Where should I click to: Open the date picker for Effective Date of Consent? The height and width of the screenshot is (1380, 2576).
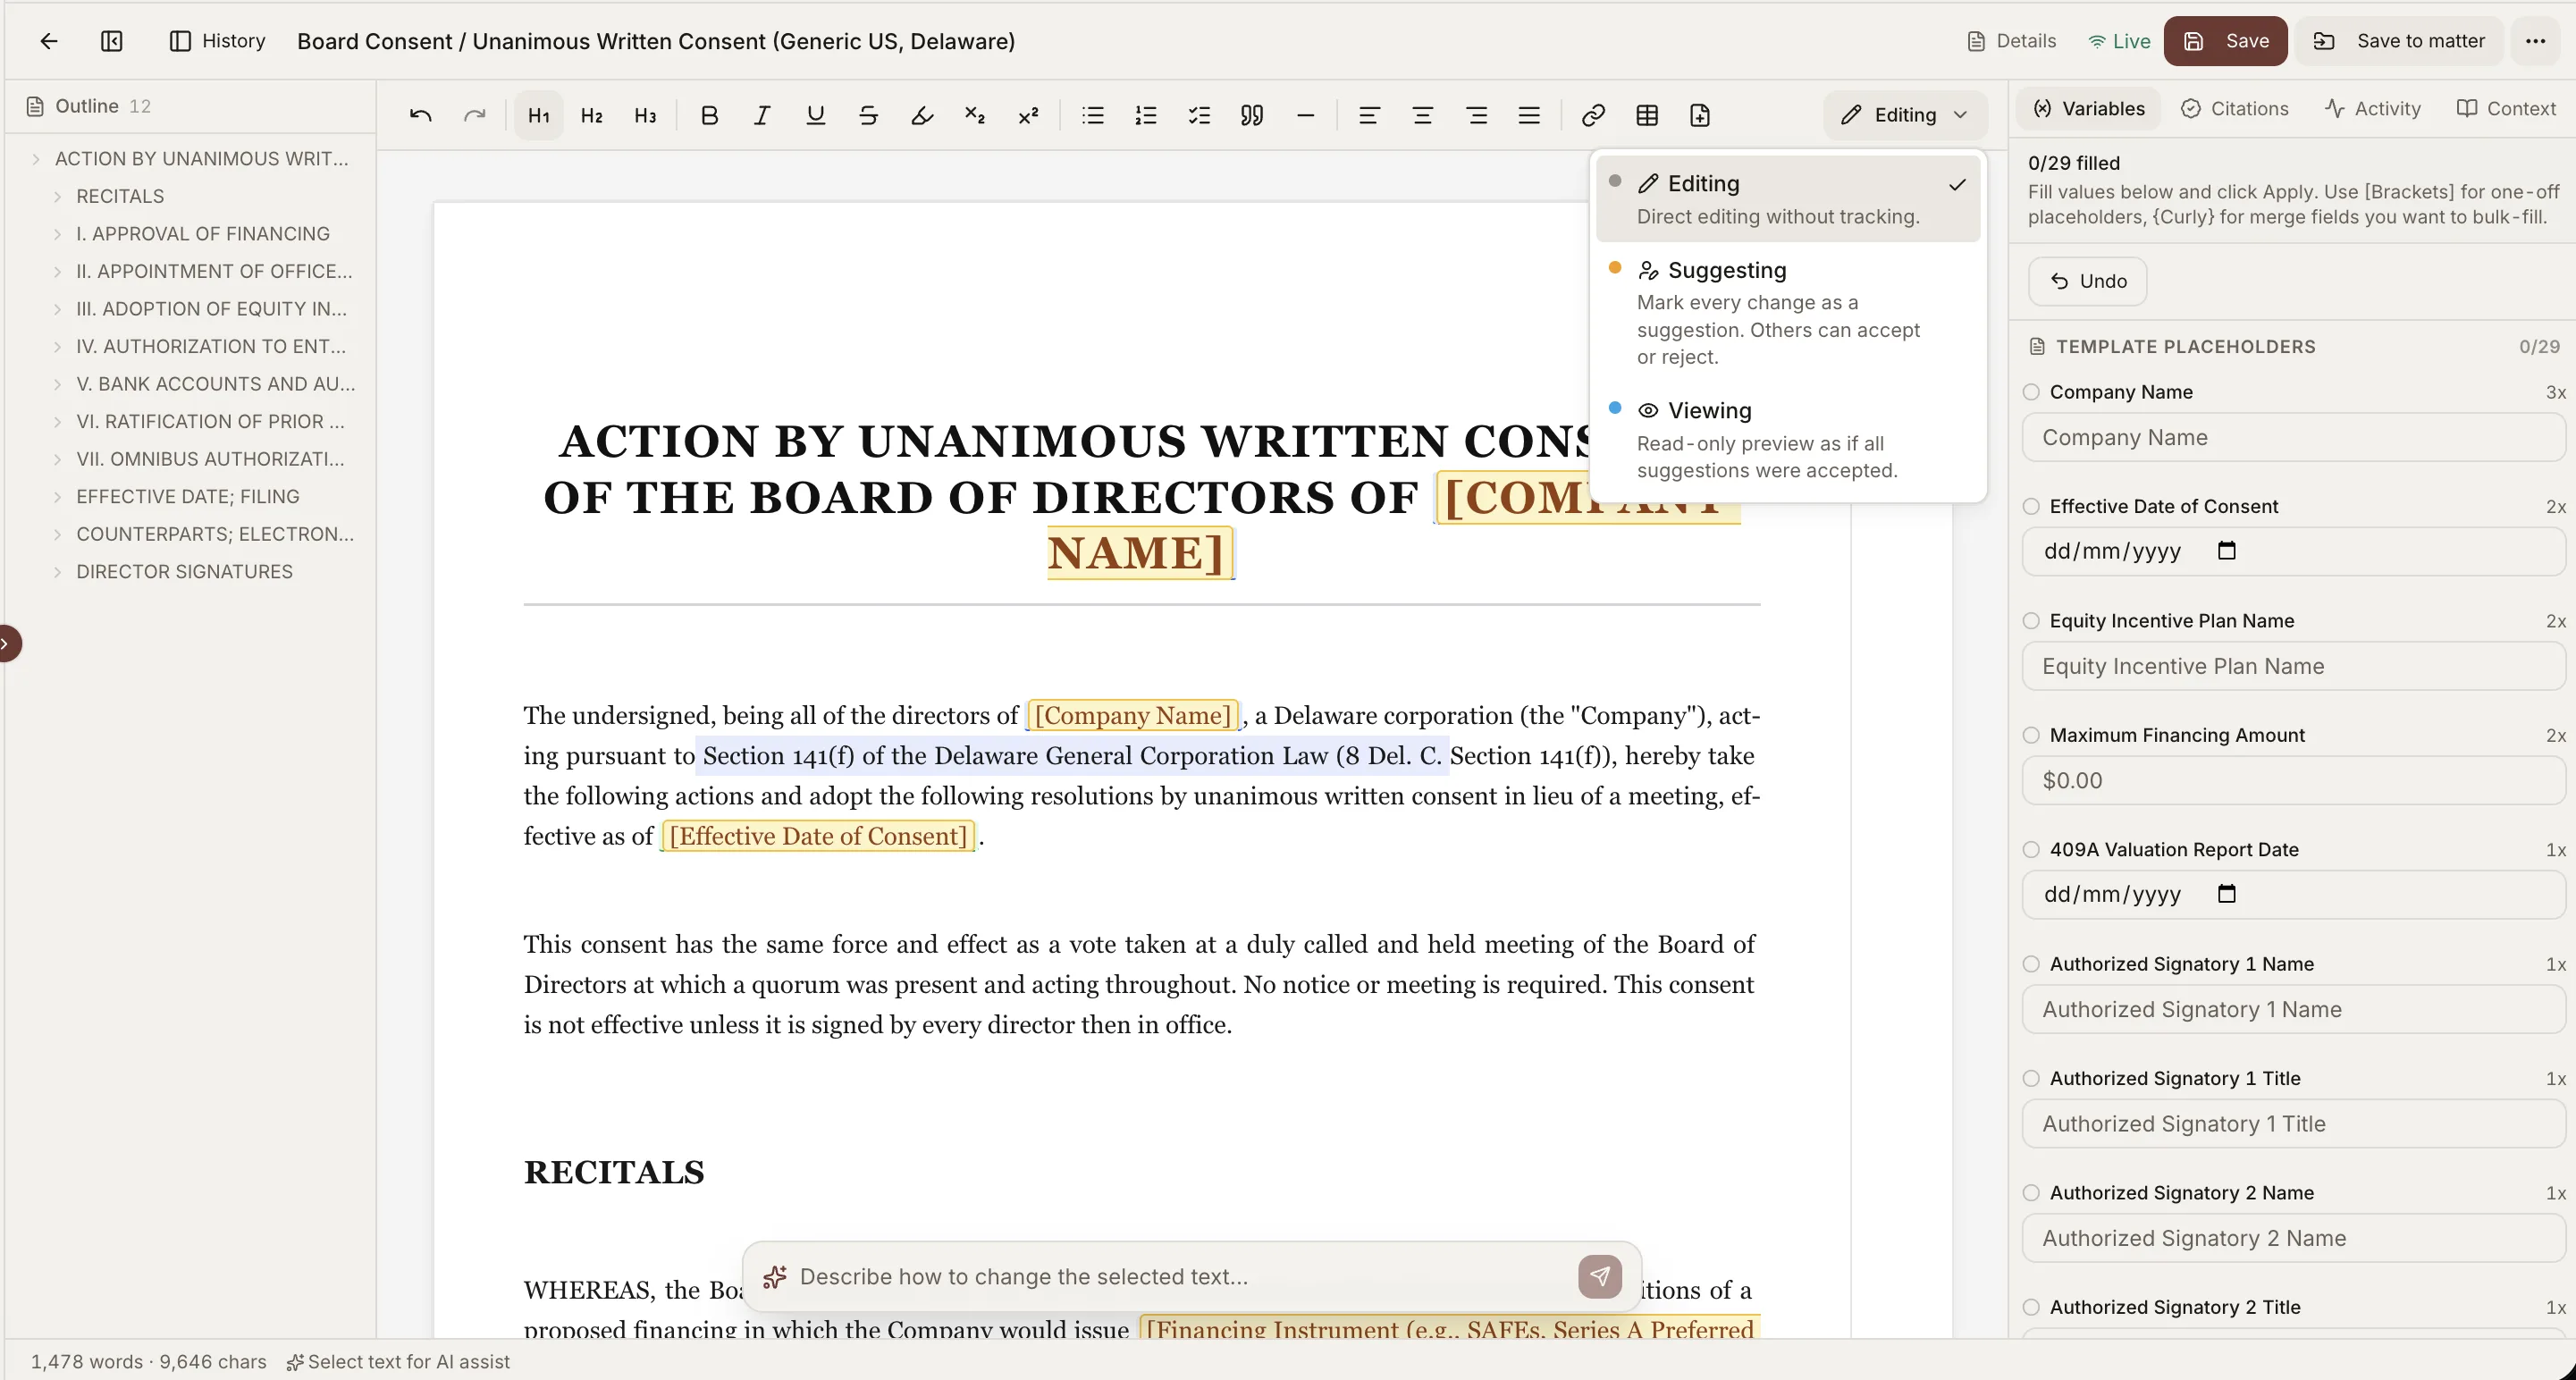point(2226,551)
